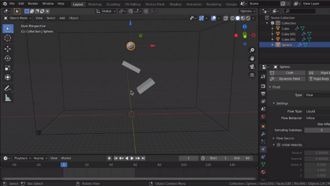The width and height of the screenshot is (330, 186).
Task: Open the Render menu
Action: pyautogui.click(x=33, y=4)
